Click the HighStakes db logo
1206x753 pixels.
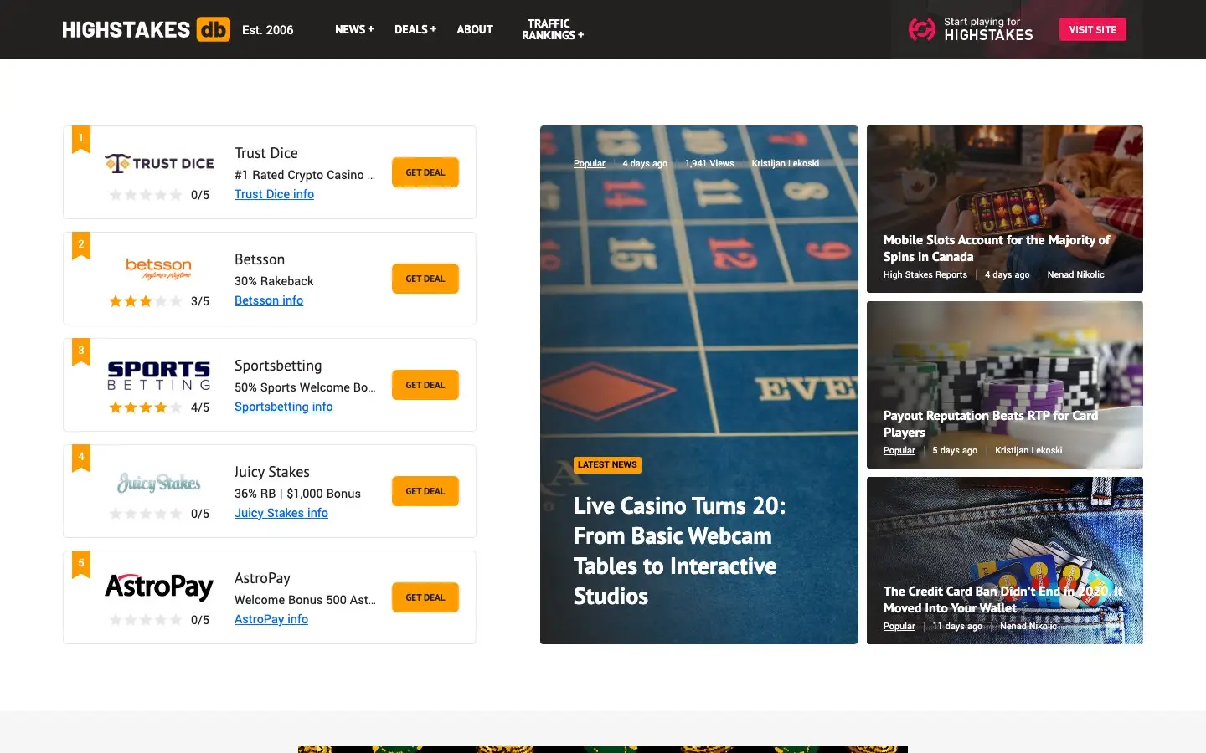pos(146,29)
